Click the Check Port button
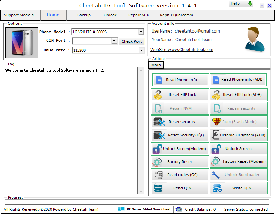The width and height of the screenshot is (275, 214). click(132, 41)
